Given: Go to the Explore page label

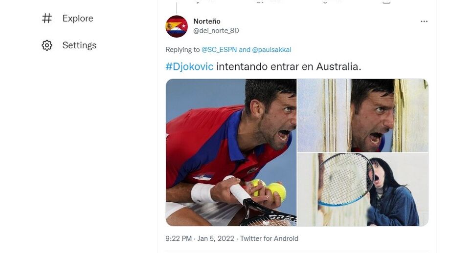Looking at the screenshot, I should (78, 19).
